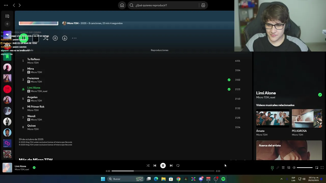Open album art in player bar
Viewport: 326px width, 183px height.
pyautogui.click(x=7, y=168)
